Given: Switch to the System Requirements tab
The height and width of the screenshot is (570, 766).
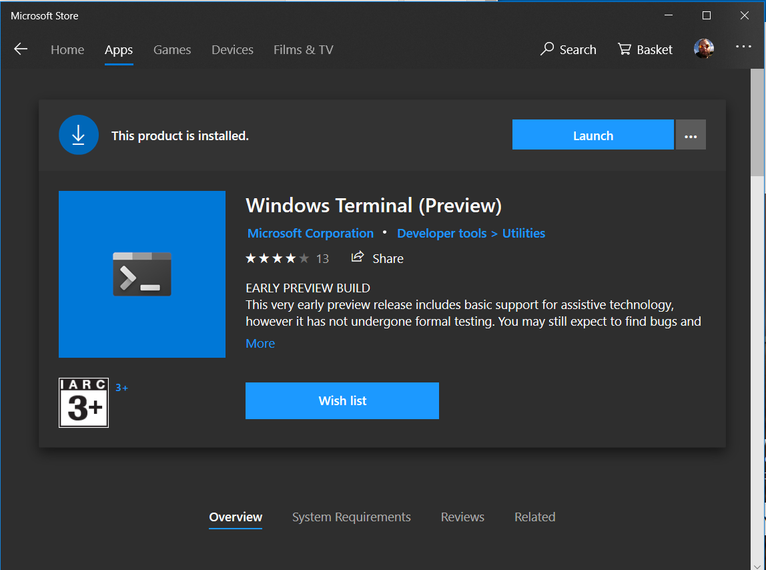Looking at the screenshot, I should 351,517.
